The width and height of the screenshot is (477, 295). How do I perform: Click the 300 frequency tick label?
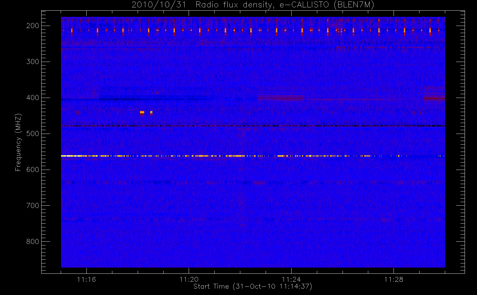point(33,62)
